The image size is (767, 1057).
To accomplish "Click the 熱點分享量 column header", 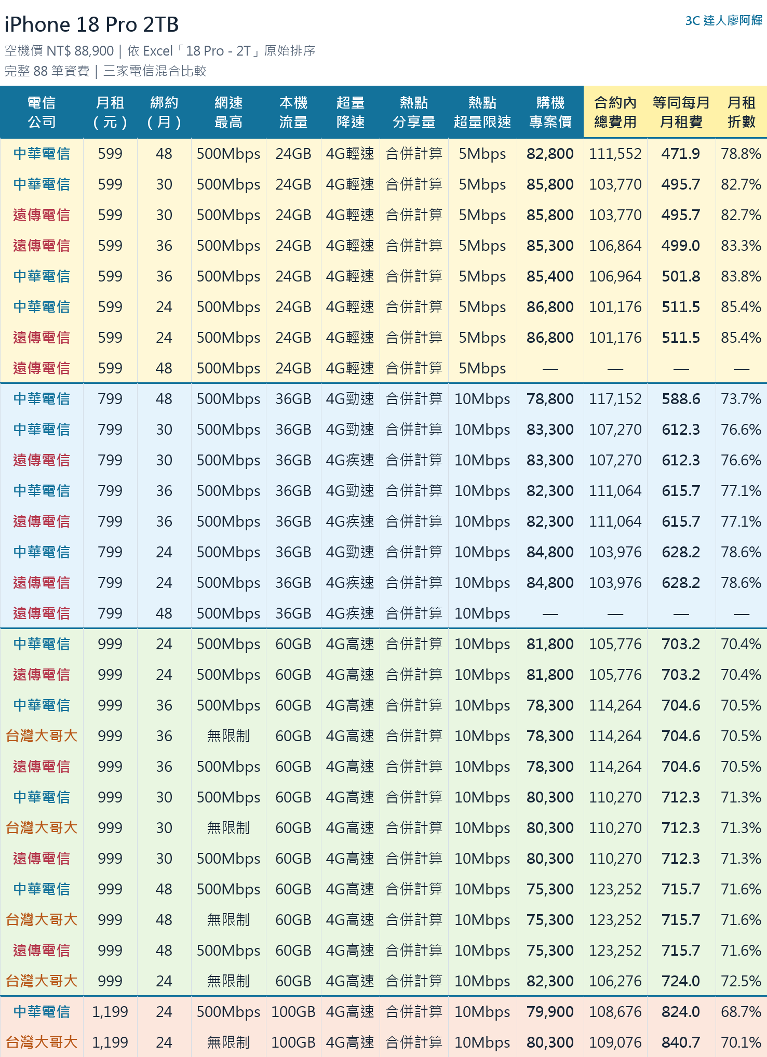I will coord(414,112).
